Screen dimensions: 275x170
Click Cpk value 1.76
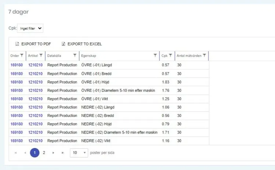click(166, 90)
